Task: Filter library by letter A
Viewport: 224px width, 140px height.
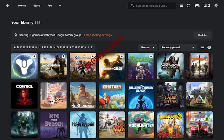Action: tap(15, 47)
